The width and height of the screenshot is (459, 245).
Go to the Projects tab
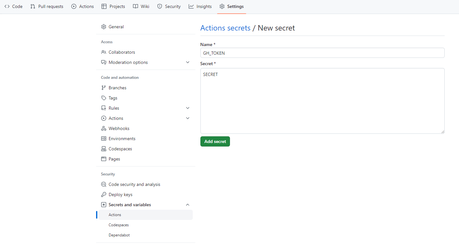(113, 6)
